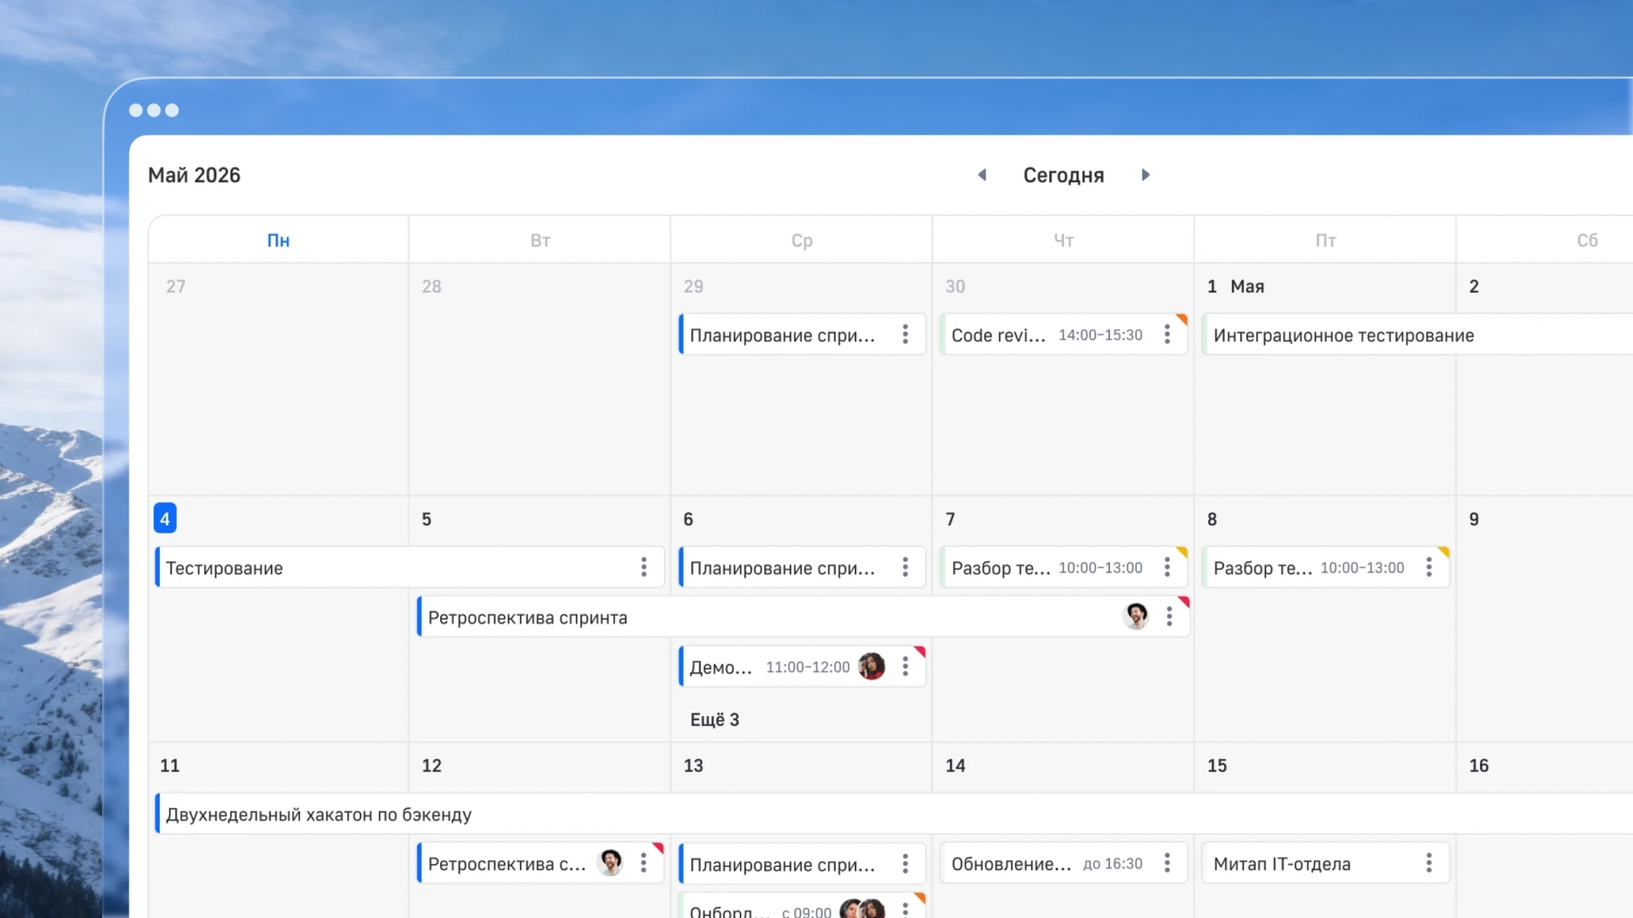
Task: Select the Ср weekday column header
Action: [x=802, y=240]
